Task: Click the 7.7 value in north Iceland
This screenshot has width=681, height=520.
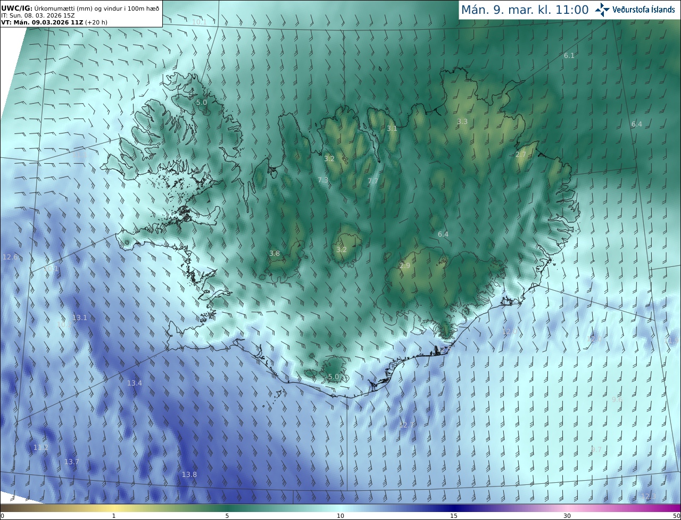Action: coord(373,181)
